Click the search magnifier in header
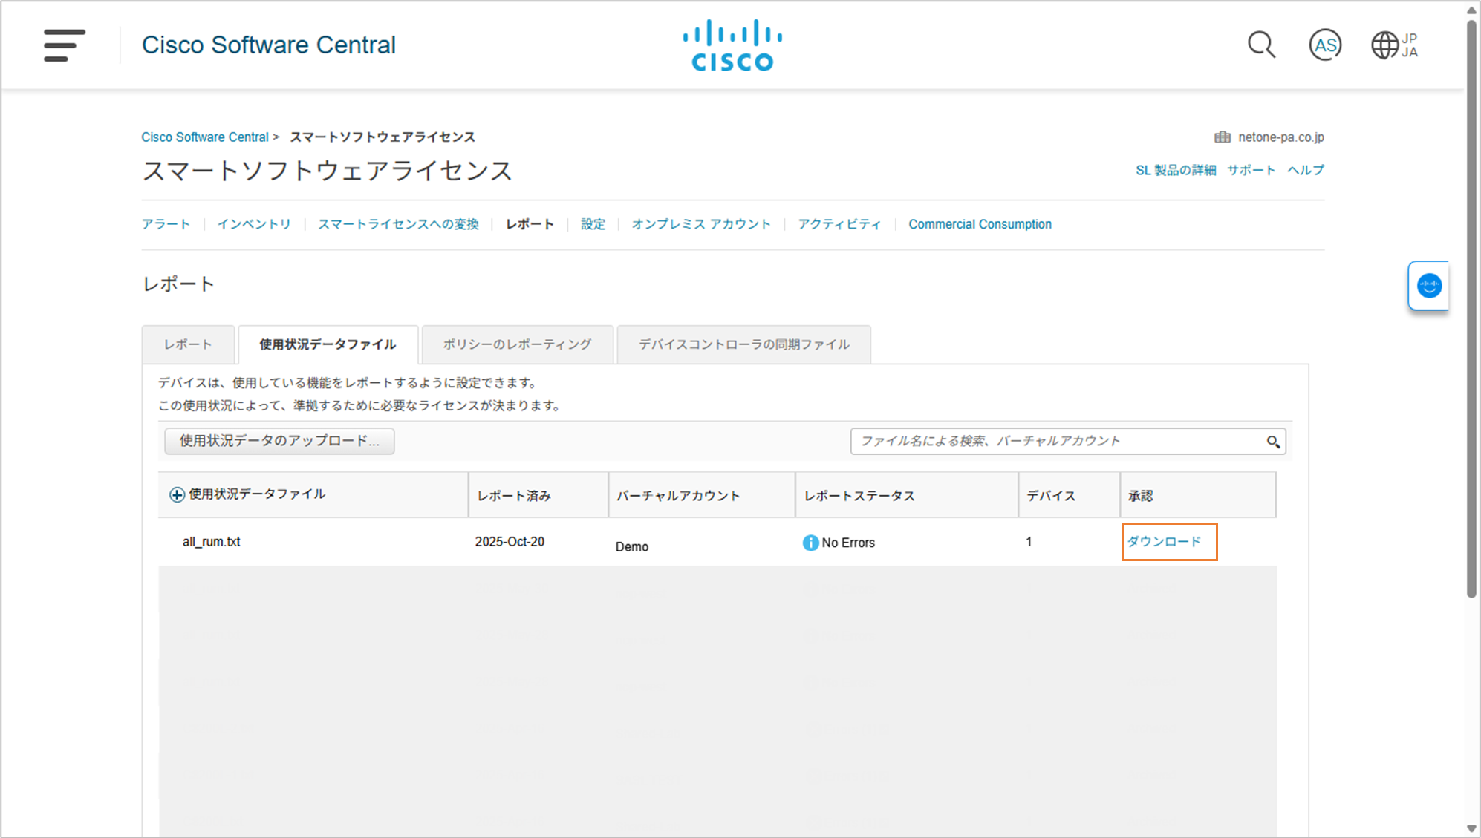Screen dimensions: 1481x838 coord(1260,45)
